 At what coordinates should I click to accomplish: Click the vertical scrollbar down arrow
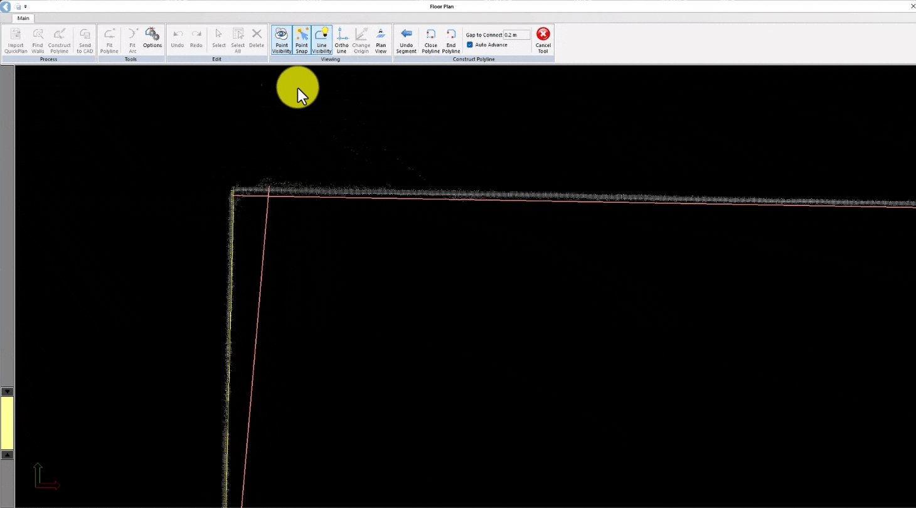tap(7, 455)
